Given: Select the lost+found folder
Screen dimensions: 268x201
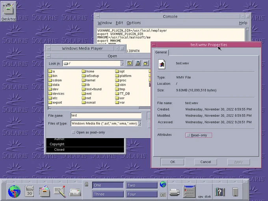Looking at the screenshot, I should pos(91,89).
